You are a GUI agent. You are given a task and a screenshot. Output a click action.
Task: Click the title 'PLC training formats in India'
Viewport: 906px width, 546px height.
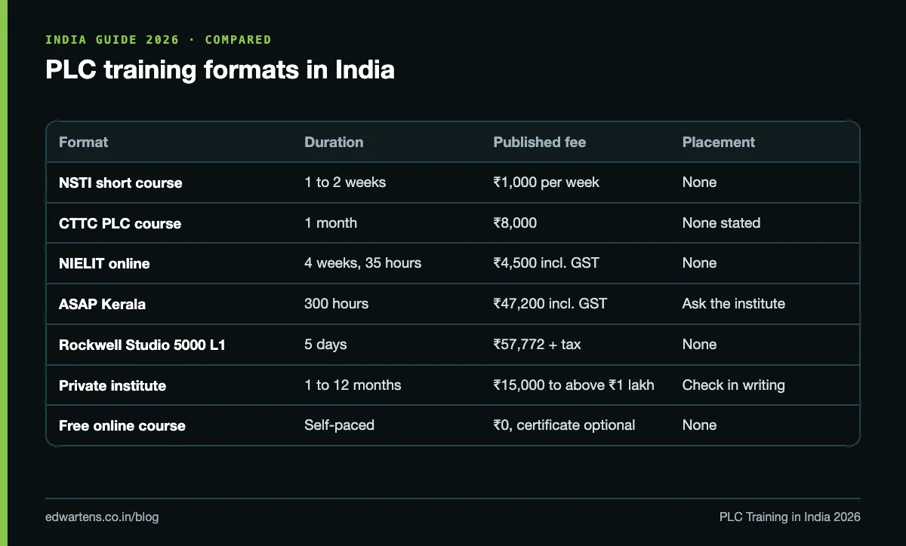click(220, 70)
